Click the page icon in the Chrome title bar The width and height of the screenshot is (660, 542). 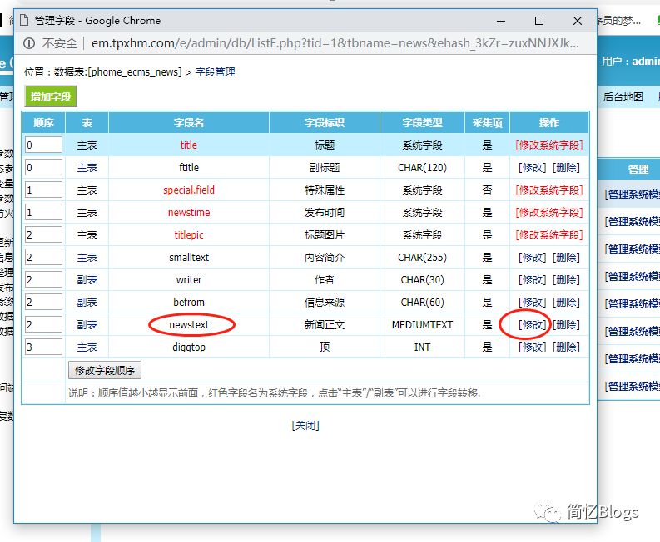24,21
